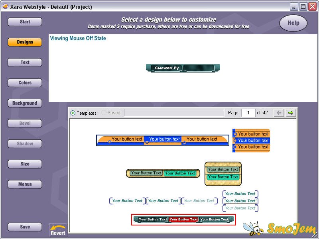Image resolution: width=319 pixels, height=239 pixels.
Task: Minimize the Xara Webstyle window
Action: 293,7
